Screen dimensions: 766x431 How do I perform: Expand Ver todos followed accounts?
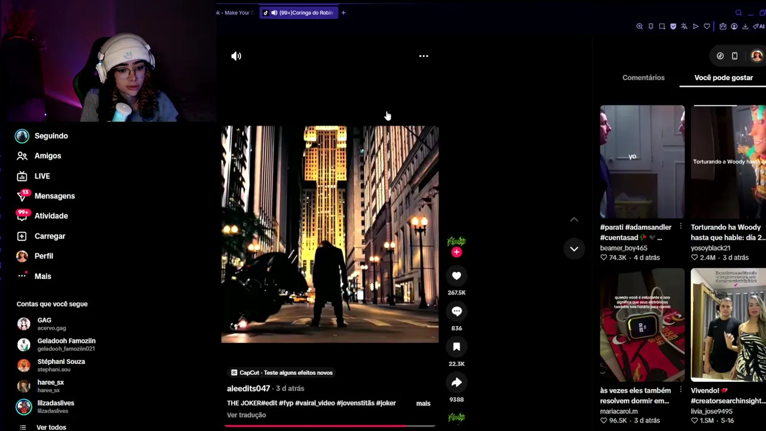(x=42, y=427)
